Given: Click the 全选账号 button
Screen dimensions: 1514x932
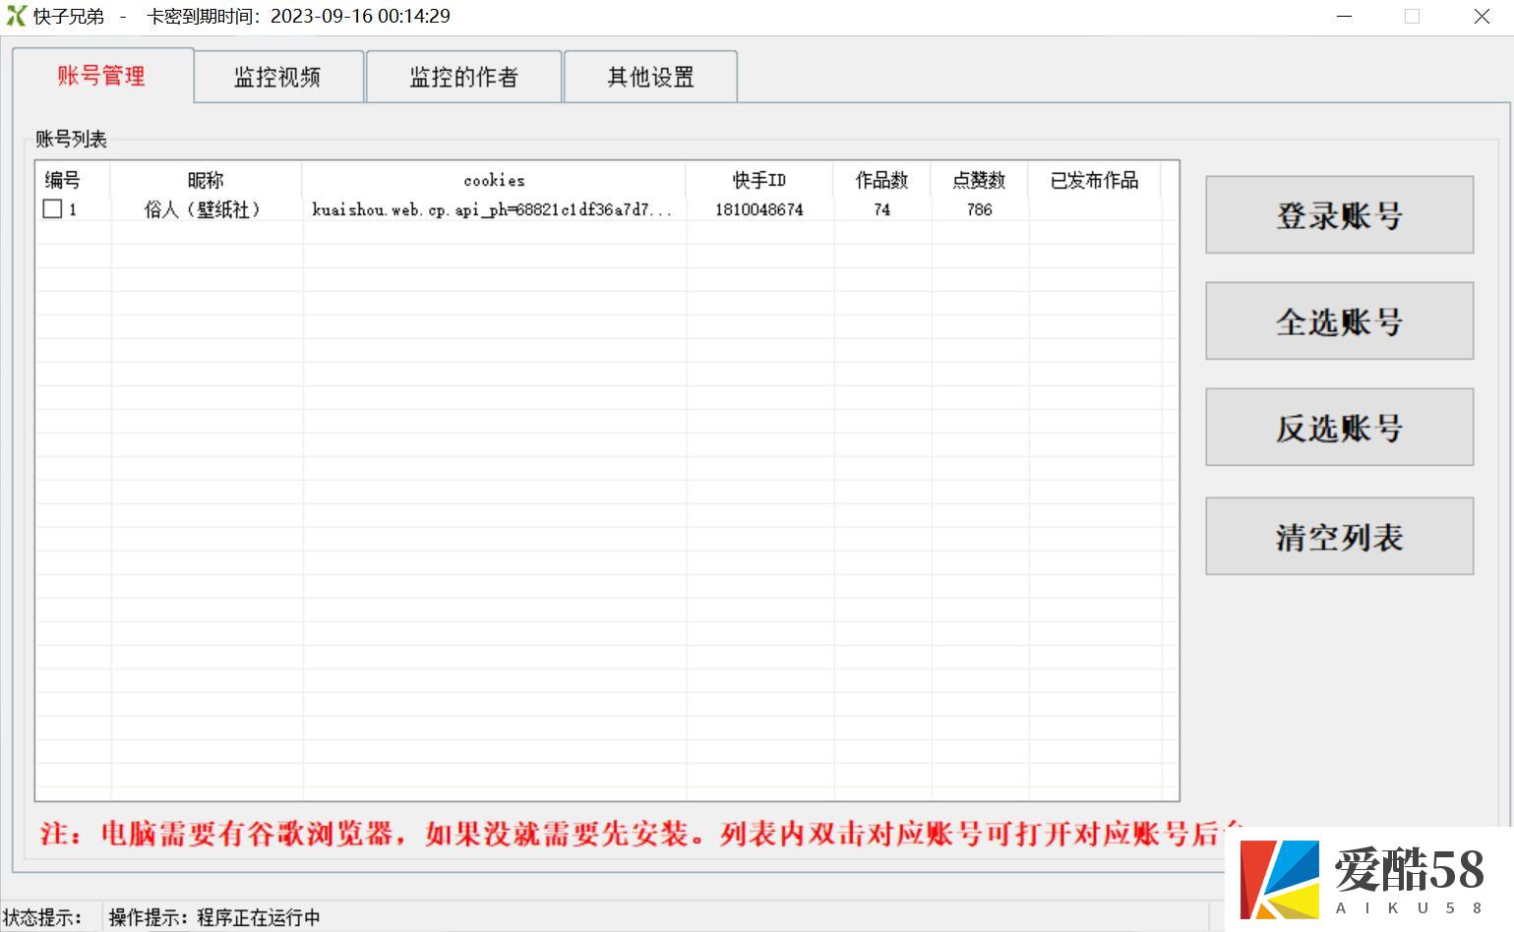Looking at the screenshot, I should coord(1339,321).
